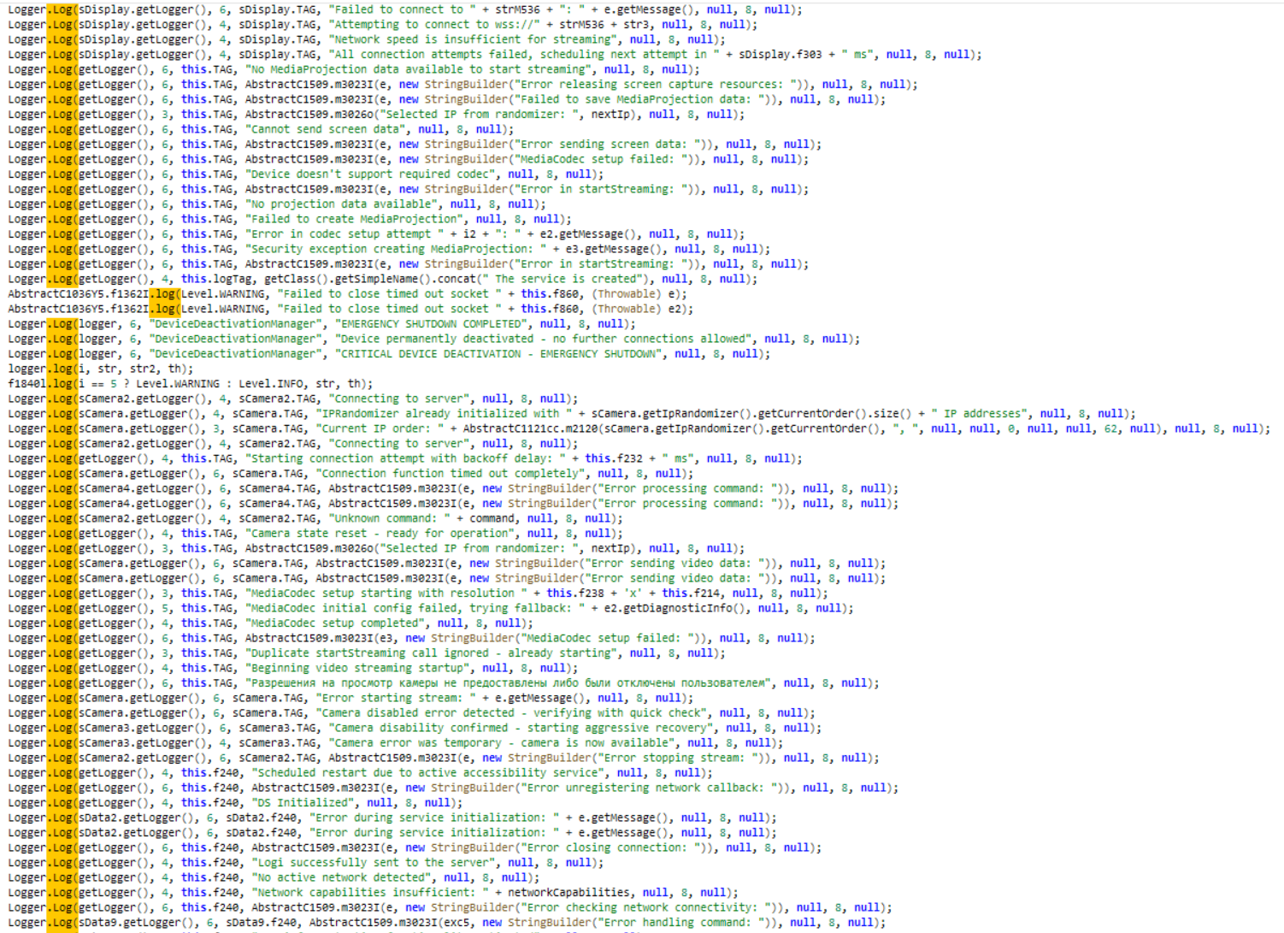
Task: Open the "Cannot send screen data" line
Action: pyautogui.click(x=323, y=129)
